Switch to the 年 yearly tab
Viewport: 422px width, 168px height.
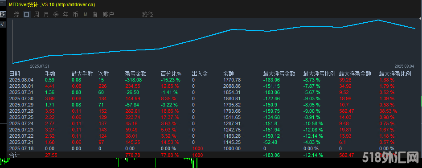pos(66,15)
